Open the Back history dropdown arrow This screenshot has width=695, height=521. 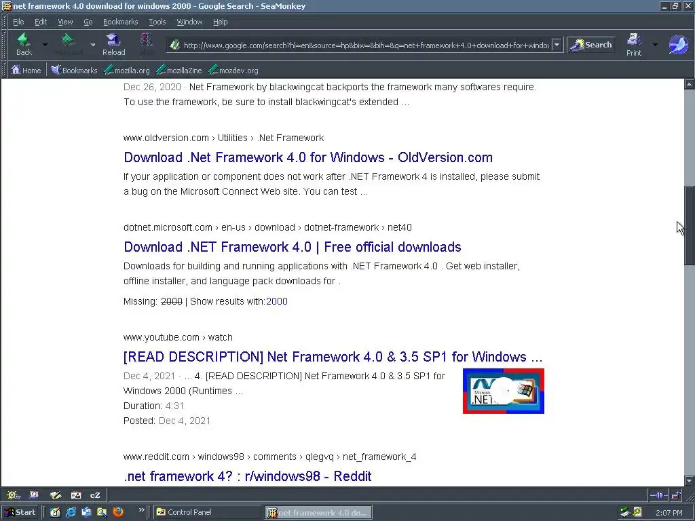45,45
